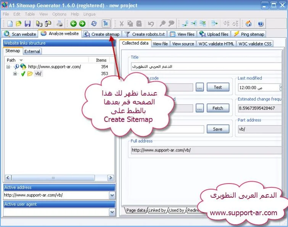
Task: Open the Options menu
Action: pyautogui.click(x=59, y=14)
